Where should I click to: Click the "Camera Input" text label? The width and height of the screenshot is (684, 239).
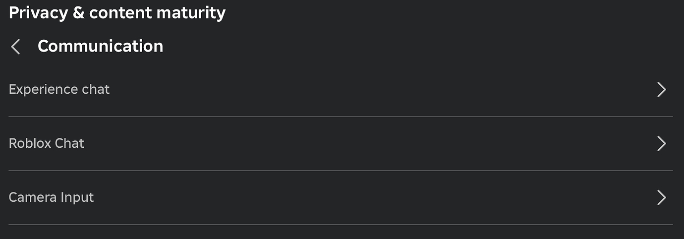pyautogui.click(x=51, y=197)
